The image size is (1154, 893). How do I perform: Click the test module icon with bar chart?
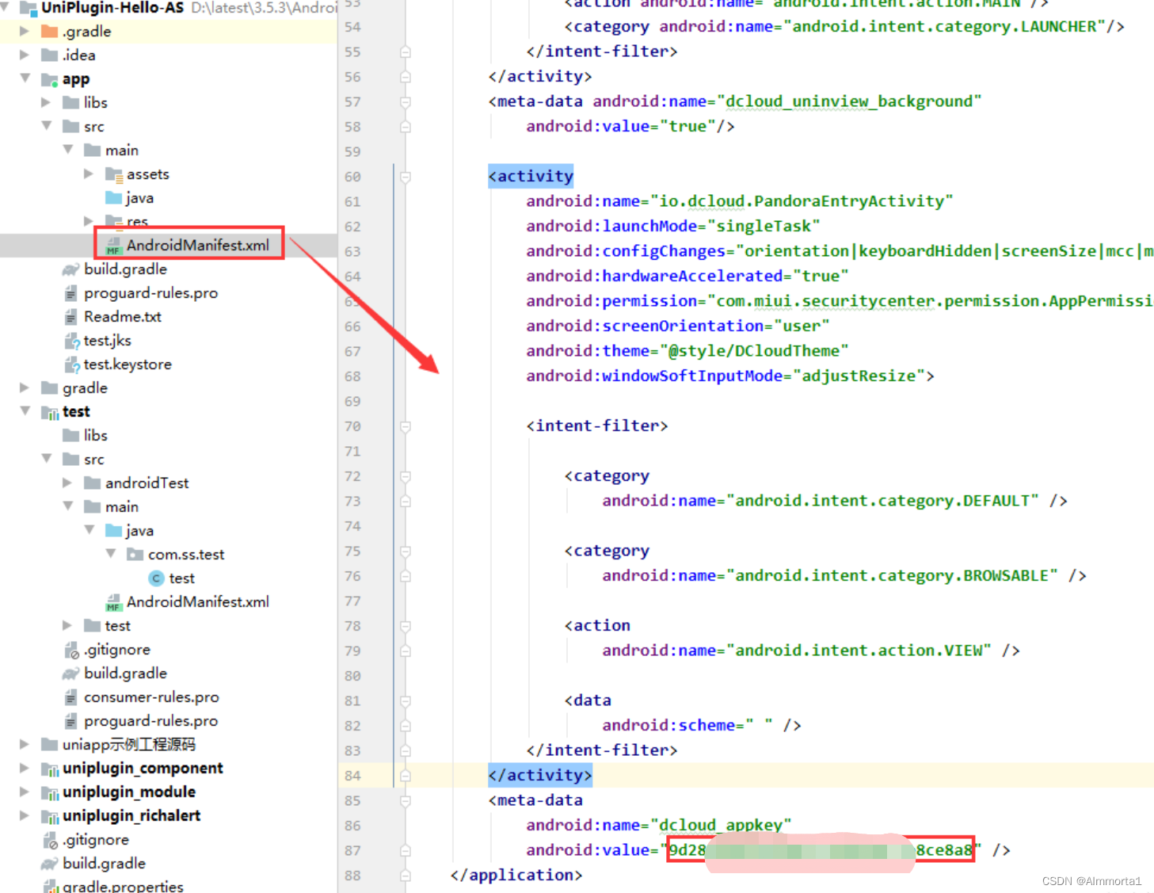pyautogui.click(x=50, y=412)
